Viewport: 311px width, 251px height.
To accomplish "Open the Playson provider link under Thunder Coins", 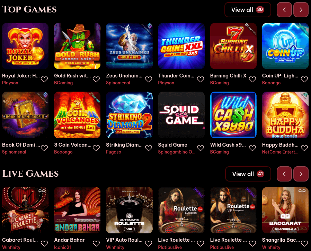I will 166,83.
